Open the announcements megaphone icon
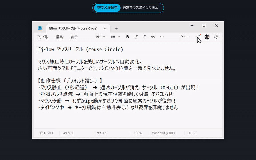256x160 pixels. coord(198,37)
